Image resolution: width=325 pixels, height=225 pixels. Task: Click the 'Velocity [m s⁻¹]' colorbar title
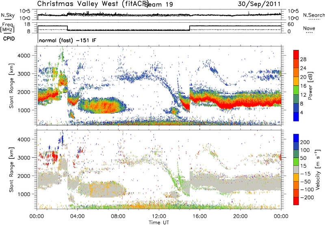(x=317, y=169)
